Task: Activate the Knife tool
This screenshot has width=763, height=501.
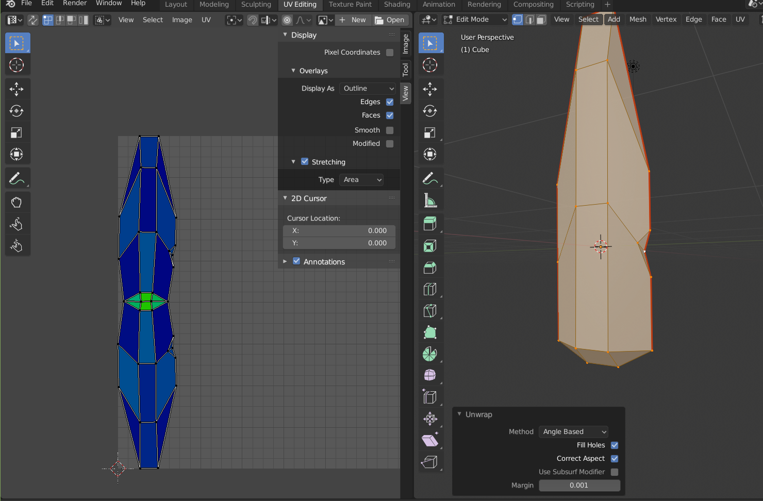Action: pyautogui.click(x=429, y=311)
